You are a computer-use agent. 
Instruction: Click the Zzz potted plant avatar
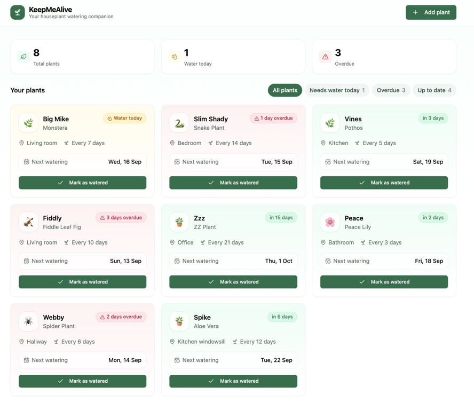point(179,222)
